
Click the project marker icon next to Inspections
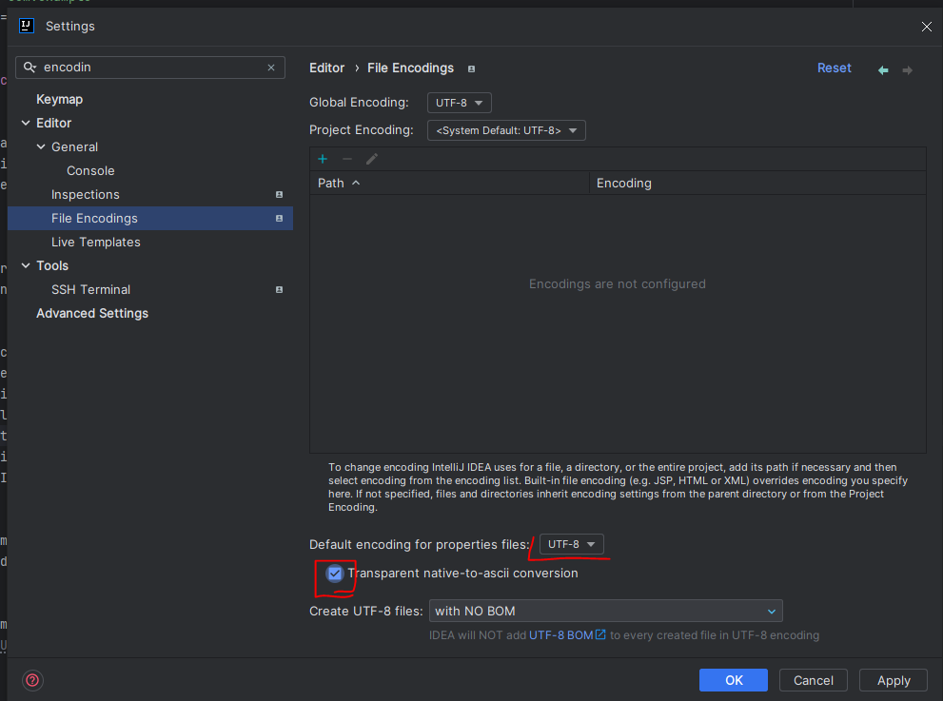[279, 195]
